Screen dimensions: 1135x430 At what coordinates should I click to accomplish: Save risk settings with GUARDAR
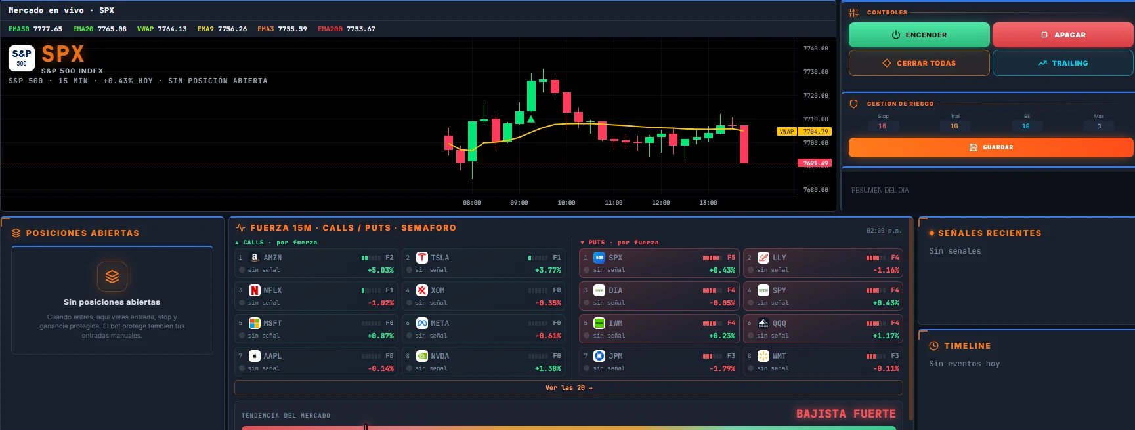click(x=991, y=147)
